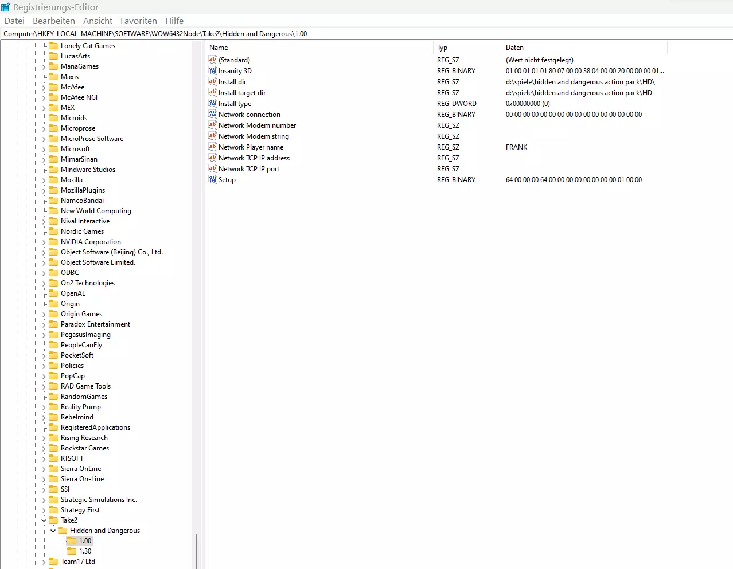Open the Favoriten menu
Viewport: 733px width, 569px height.
pyautogui.click(x=139, y=21)
